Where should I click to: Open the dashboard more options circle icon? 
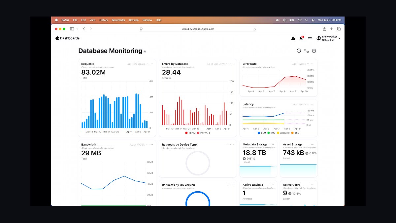tap(299, 51)
